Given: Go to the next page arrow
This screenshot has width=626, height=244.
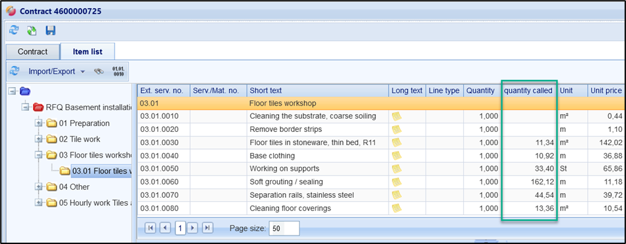Looking at the screenshot, I should [193, 228].
